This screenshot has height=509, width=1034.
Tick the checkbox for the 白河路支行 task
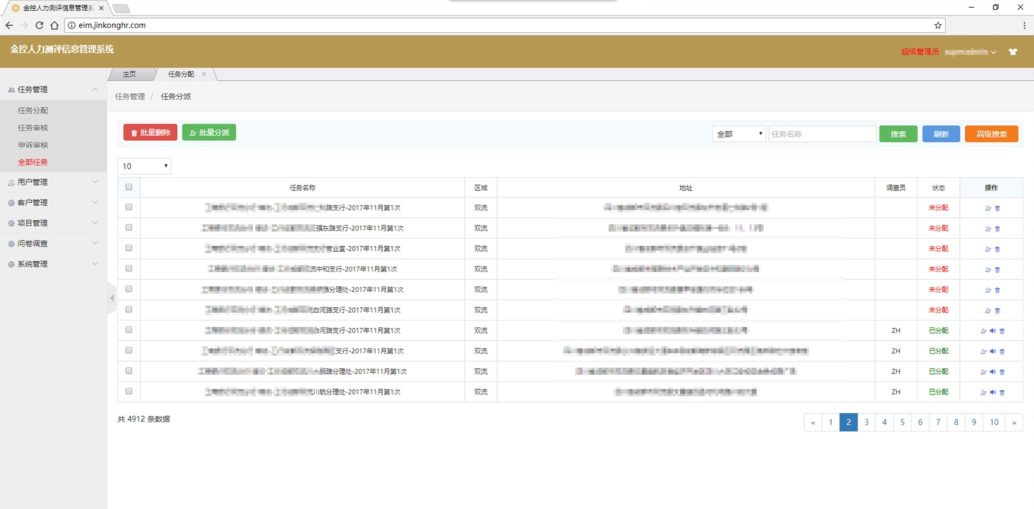(129, 310)
